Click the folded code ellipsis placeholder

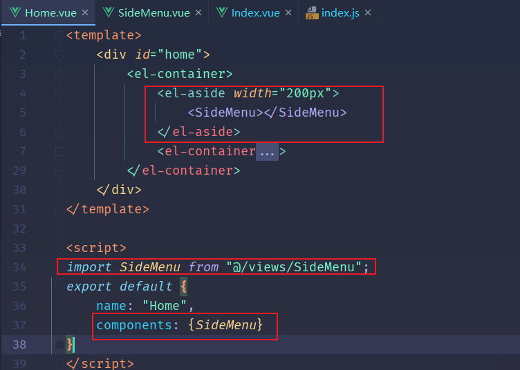[x=267, y=152]
